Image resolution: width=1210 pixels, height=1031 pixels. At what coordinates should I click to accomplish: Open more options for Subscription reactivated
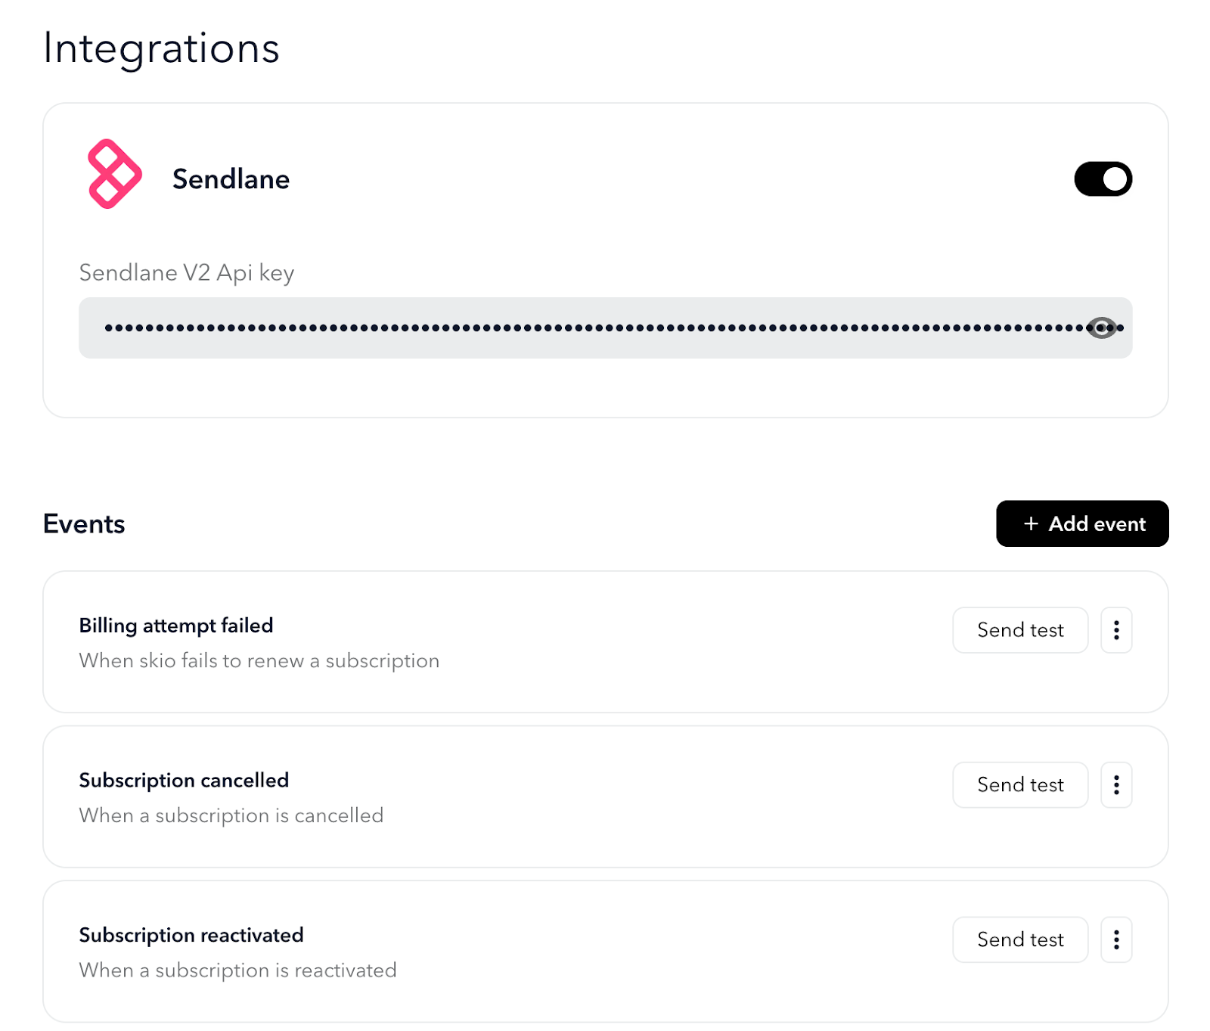click(1116, 939)
